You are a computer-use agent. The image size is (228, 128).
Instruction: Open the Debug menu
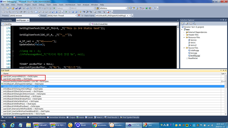41,5
